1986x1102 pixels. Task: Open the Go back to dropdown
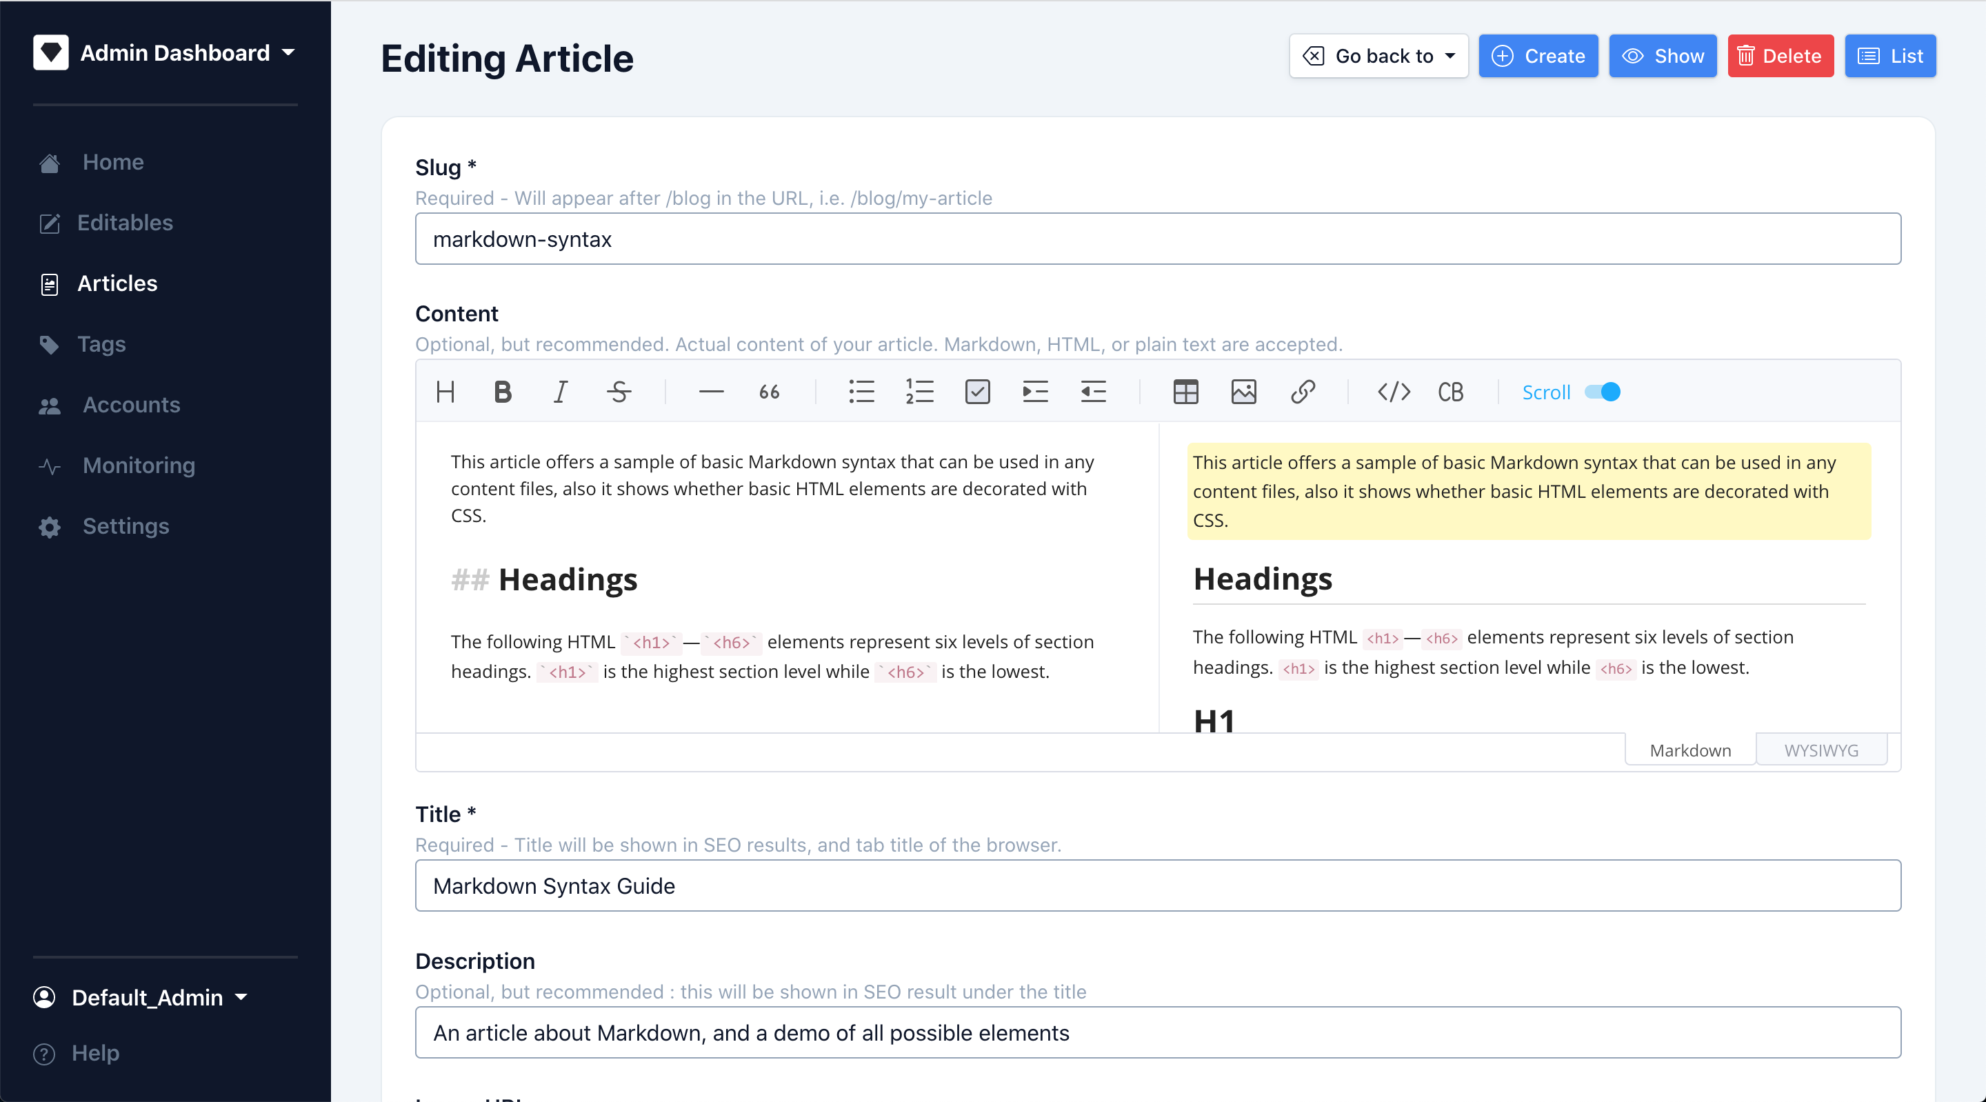click(x=1378, y=56)
